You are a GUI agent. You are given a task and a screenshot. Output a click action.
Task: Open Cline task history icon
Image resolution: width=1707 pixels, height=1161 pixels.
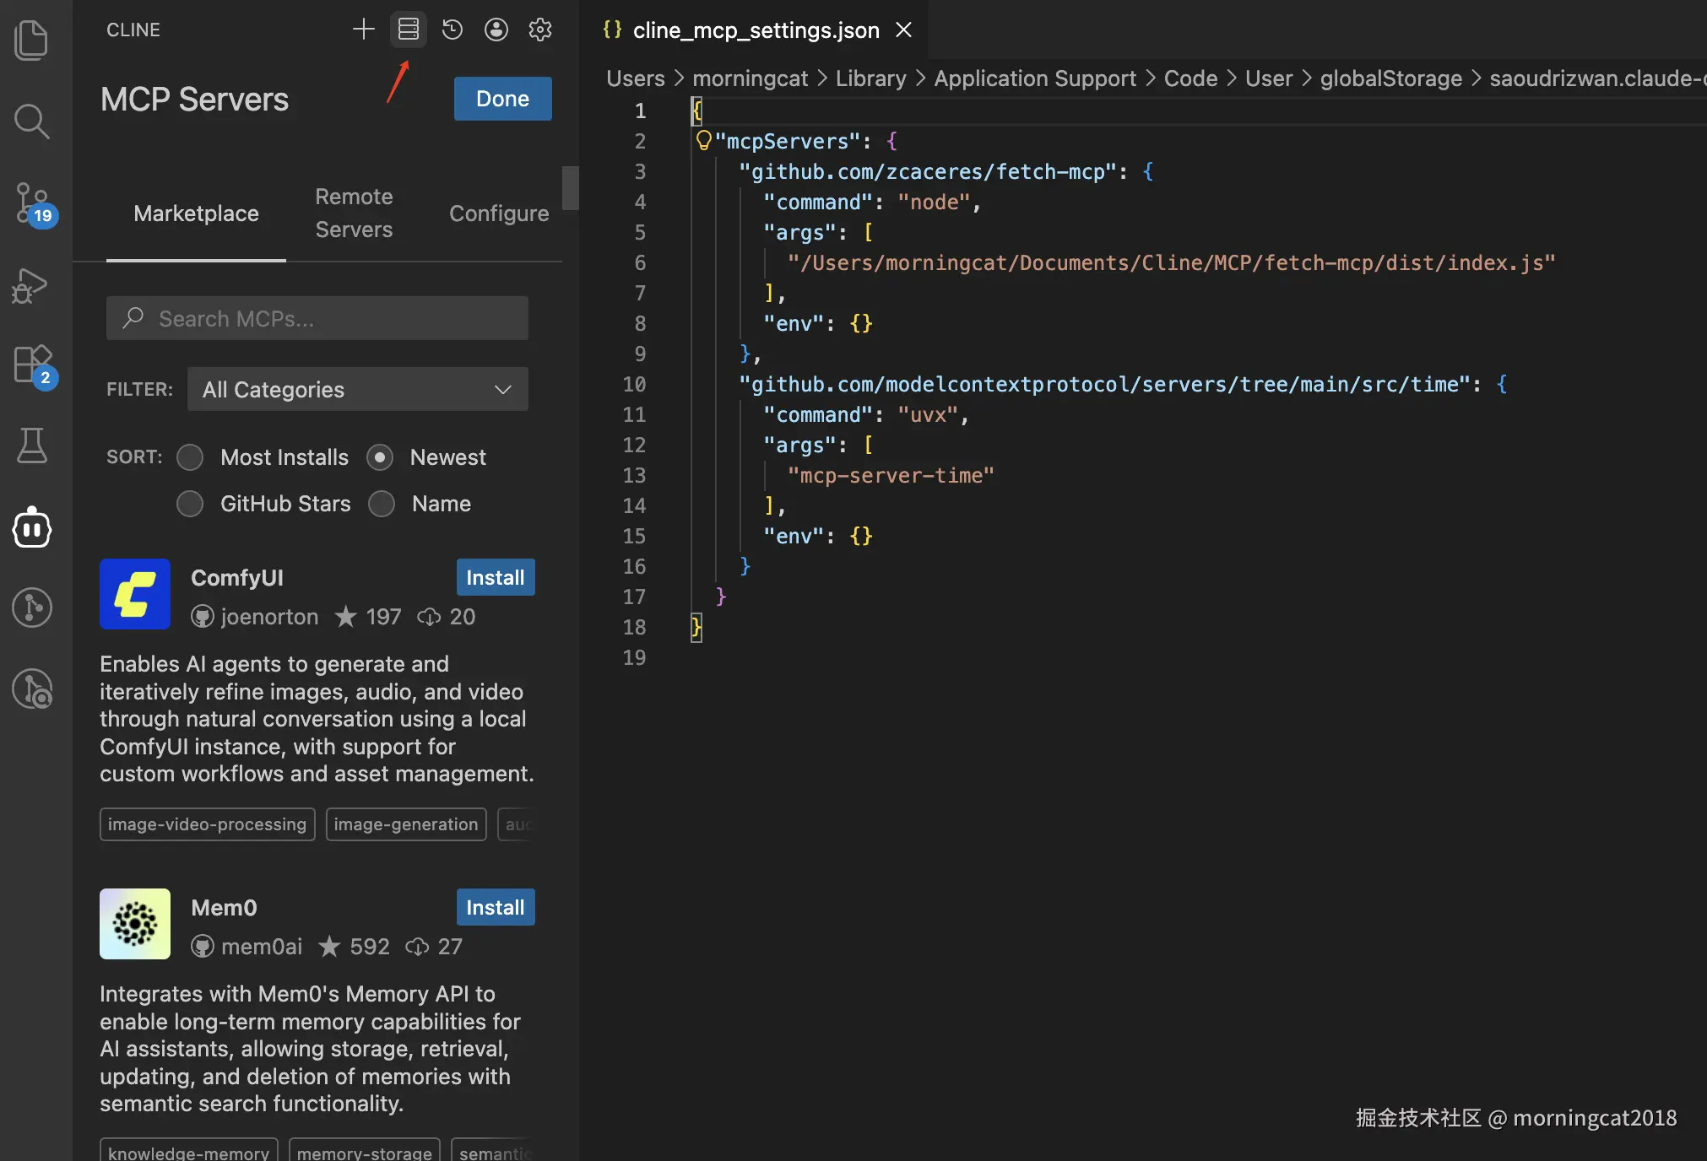point(452,30)
